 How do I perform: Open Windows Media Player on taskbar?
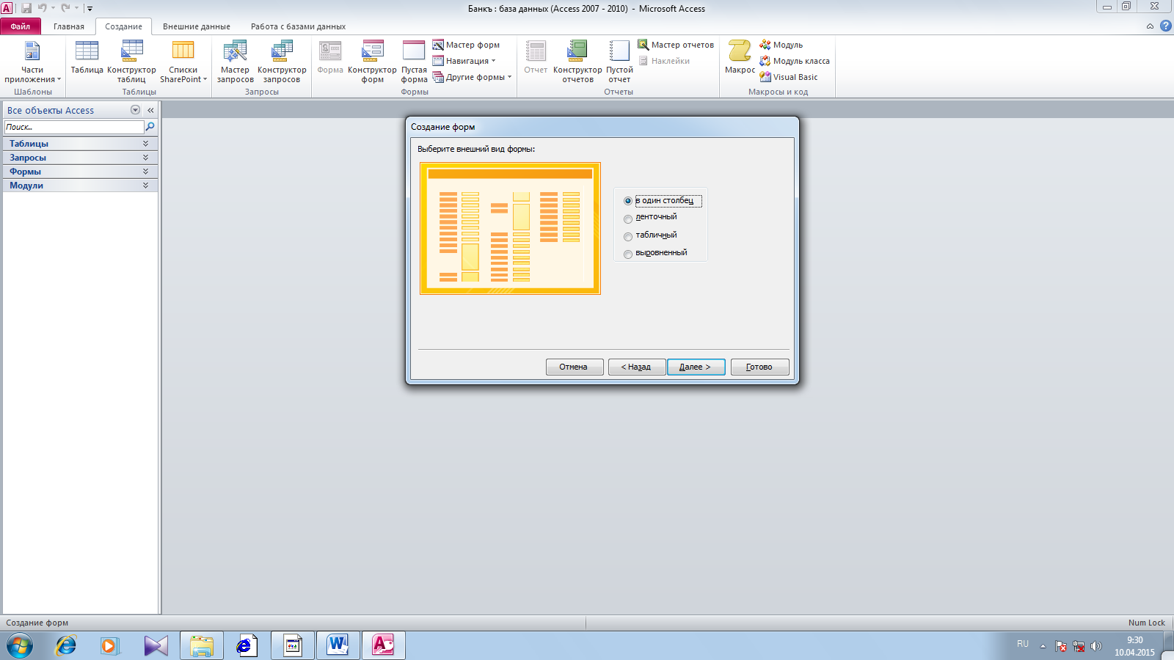pos(109,645)
